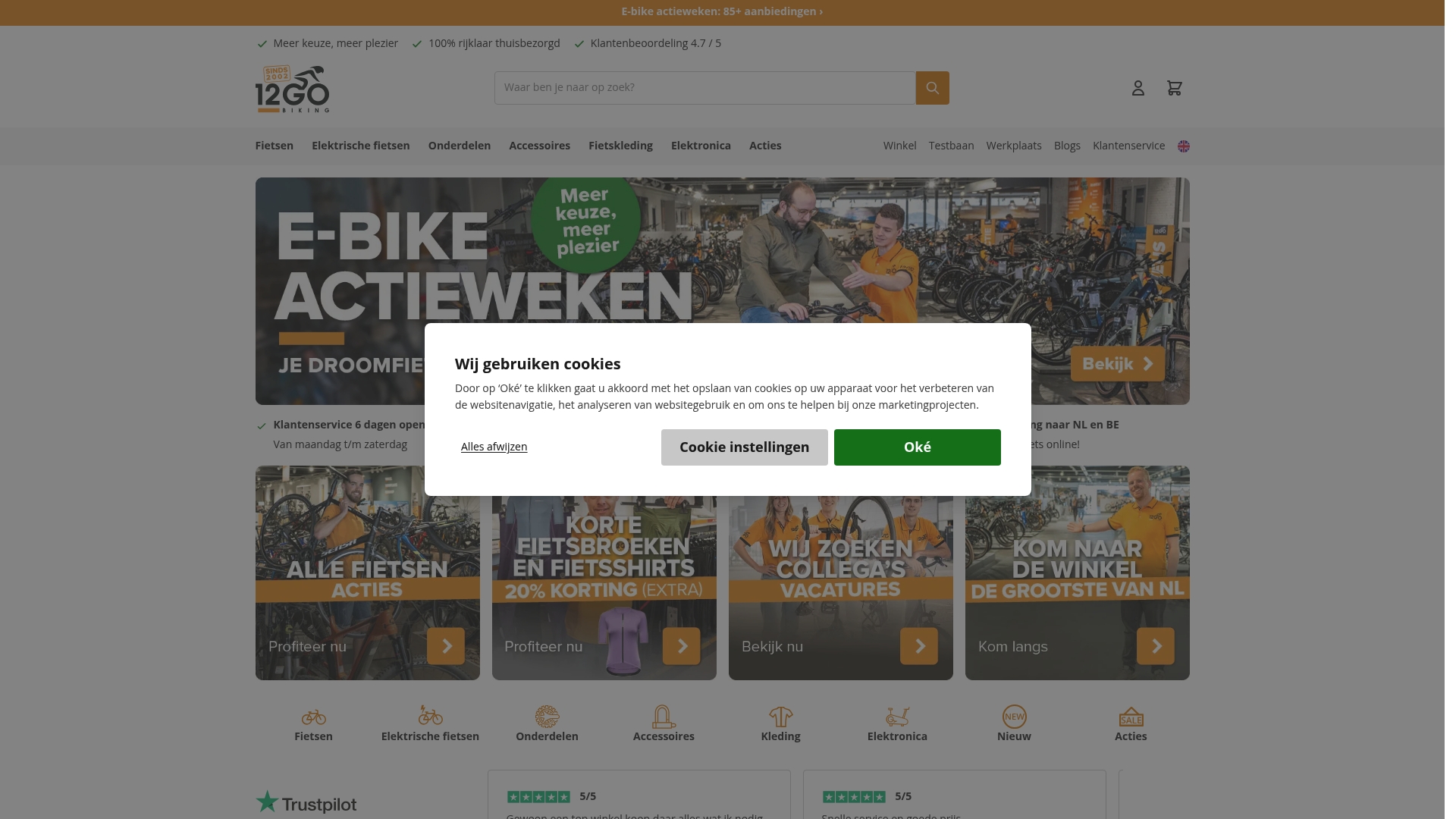Click the Nieuw NEW badge icon
1456x819 pixels.
(x=1014, y=717)
